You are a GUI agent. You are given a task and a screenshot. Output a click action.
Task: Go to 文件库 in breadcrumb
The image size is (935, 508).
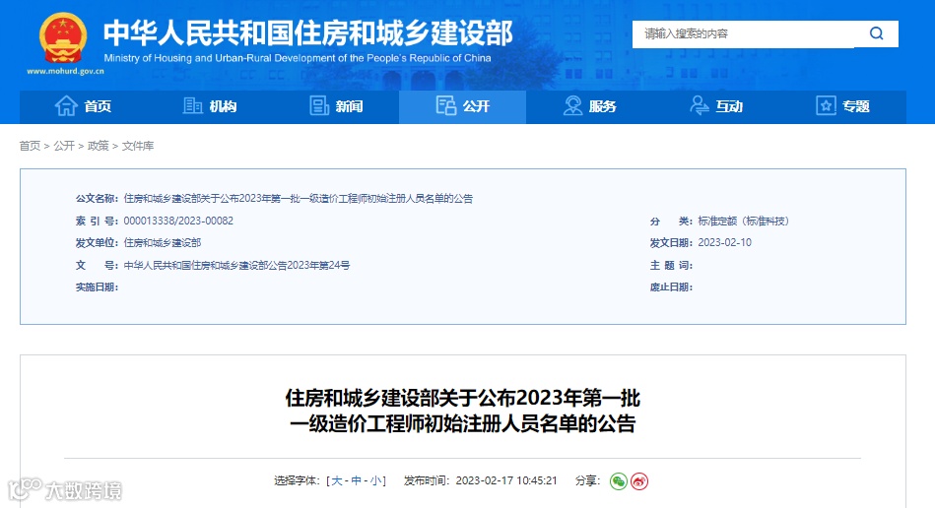click(138, 146)
